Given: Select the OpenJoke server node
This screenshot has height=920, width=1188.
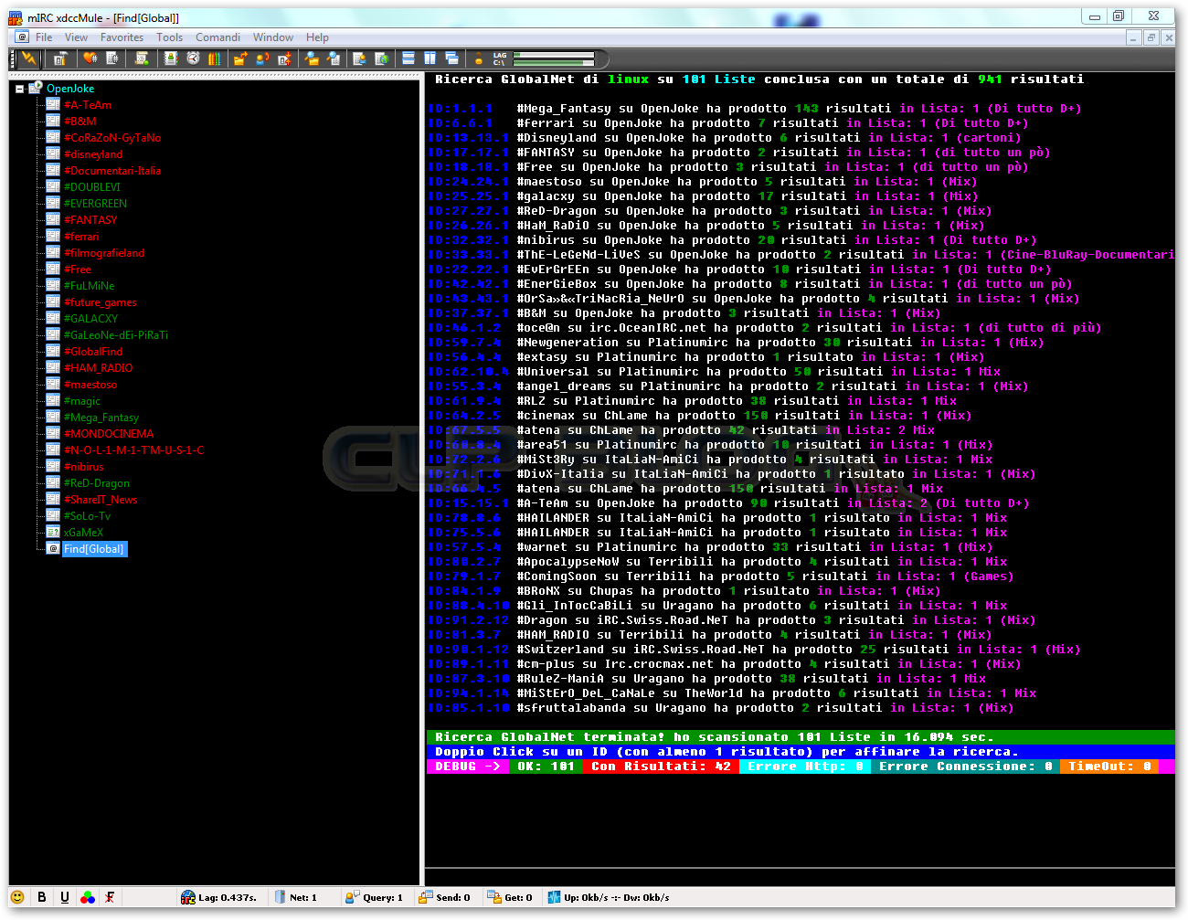Looking at the screenshot, I should click(x=70, y=89).
